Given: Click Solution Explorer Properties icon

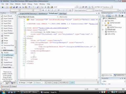Looking at the screenshot, I should tap(103, 16).
